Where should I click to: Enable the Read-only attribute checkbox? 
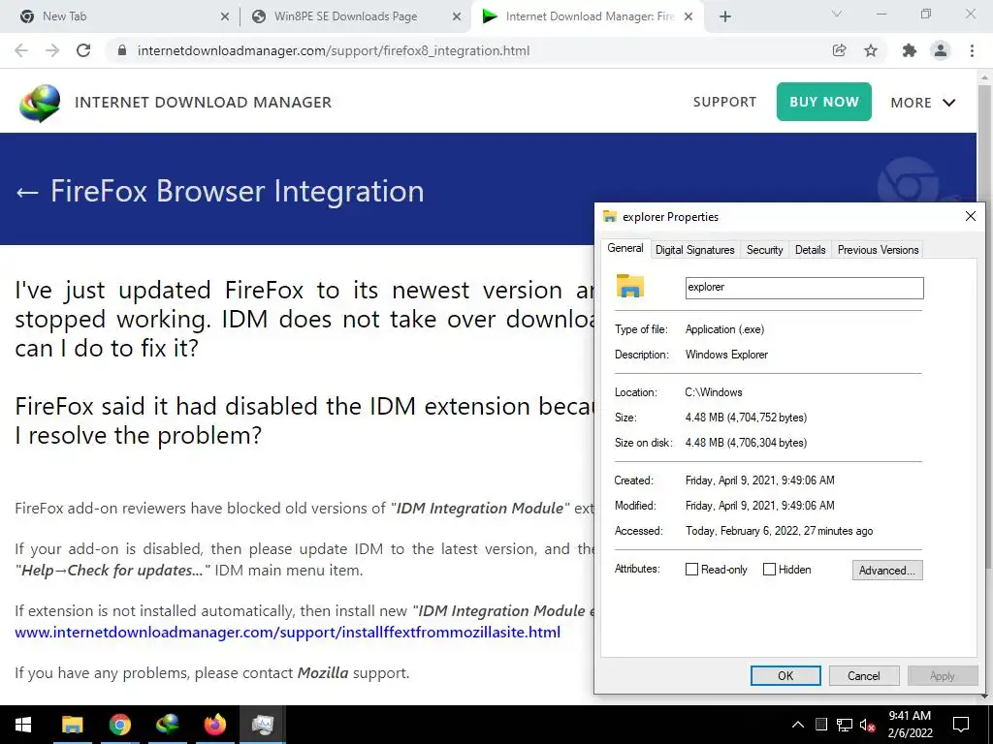691,570
